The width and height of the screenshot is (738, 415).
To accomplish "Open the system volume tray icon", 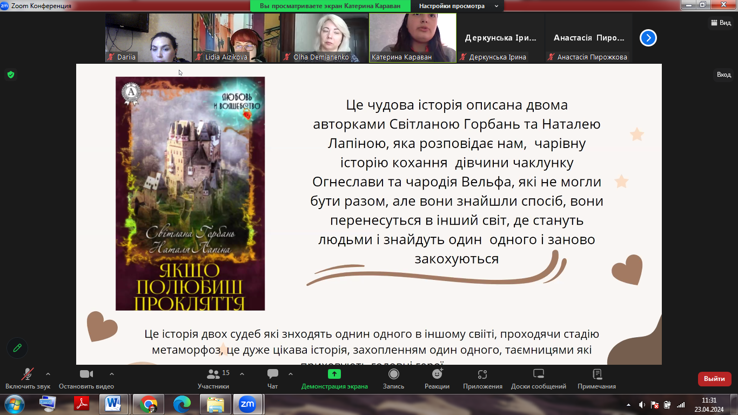I will point(642,405).
